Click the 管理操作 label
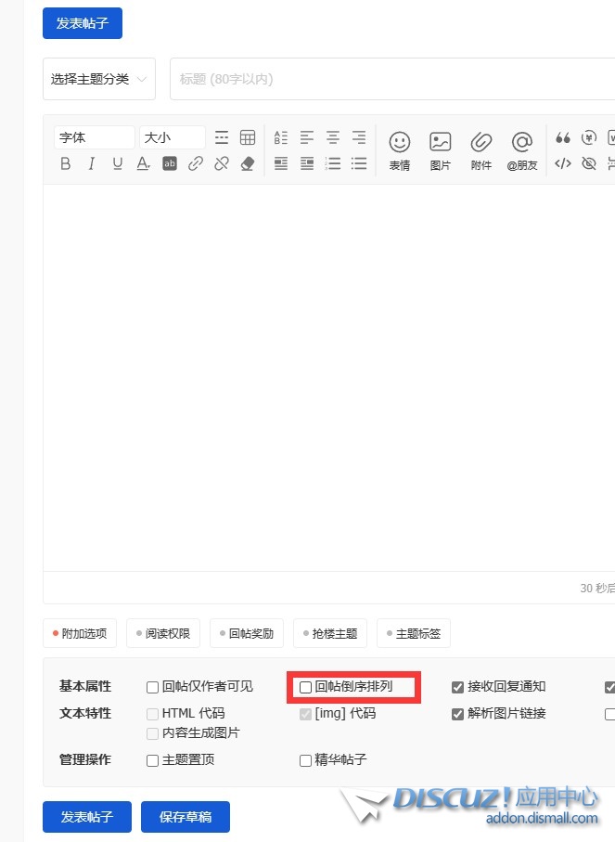Image resolution: width=615 pixels, height=842 pixels. point(85,759)
